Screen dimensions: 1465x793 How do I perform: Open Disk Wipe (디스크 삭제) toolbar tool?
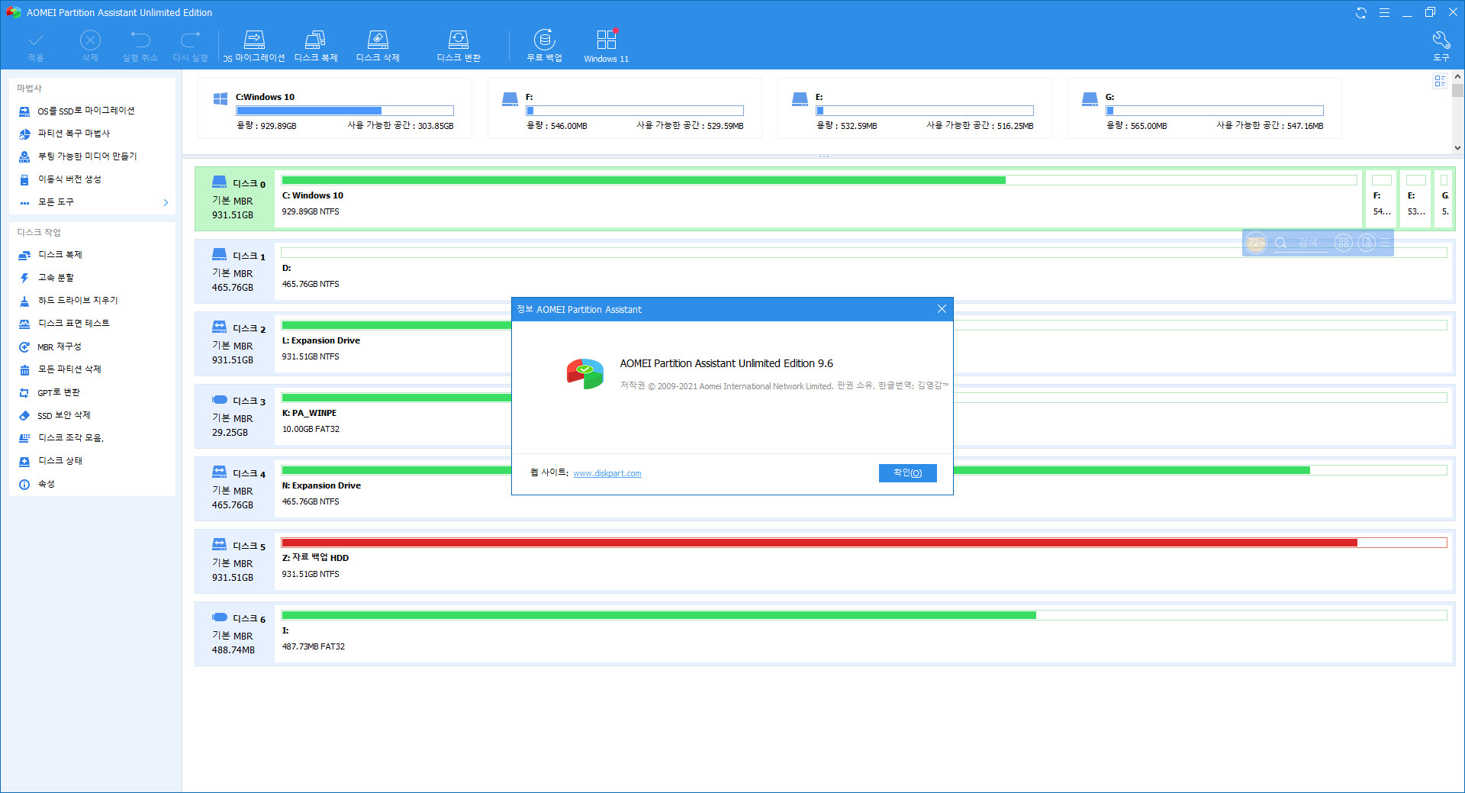378,46
